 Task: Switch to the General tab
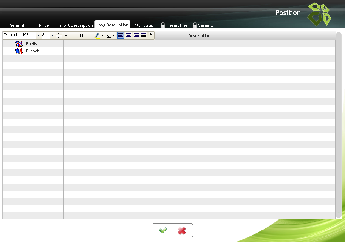(17, 25)
